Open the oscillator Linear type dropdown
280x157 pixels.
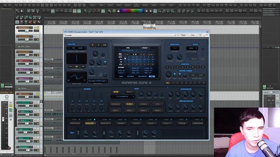click(x=82, y=48)
